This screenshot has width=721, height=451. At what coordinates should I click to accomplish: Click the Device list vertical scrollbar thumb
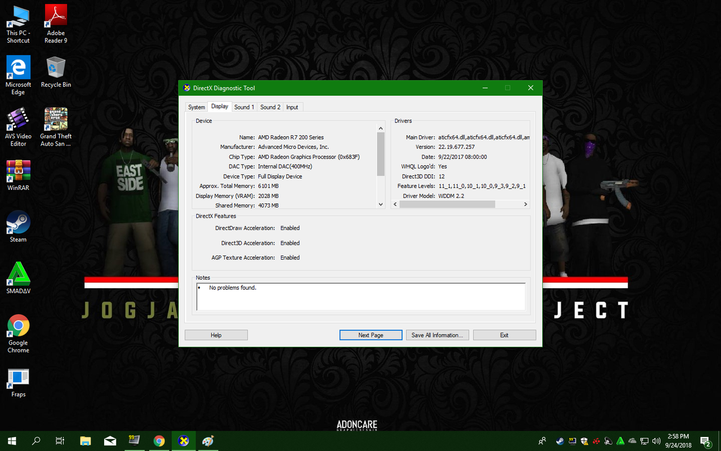(x=381, y=154)
